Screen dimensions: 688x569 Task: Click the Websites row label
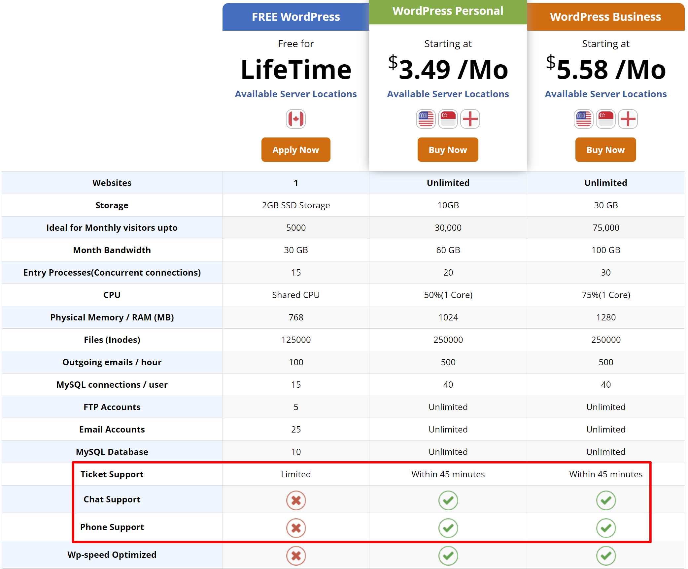tap(112, 183)
